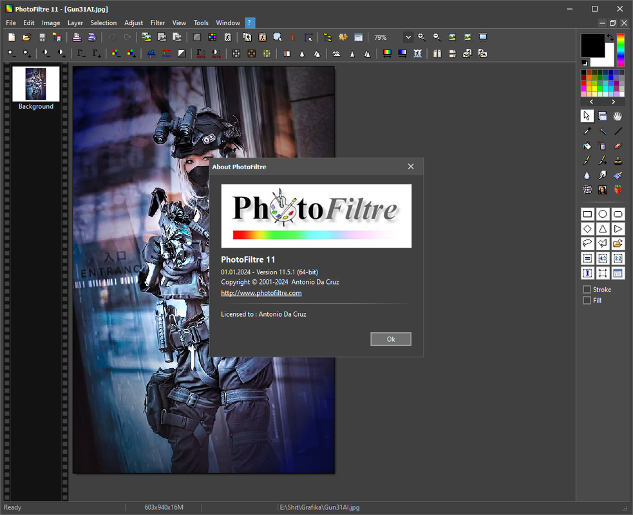Choose the Triangle selection shape
The image size is (633, 515).
pyautogui.click(x=602, y=229)
